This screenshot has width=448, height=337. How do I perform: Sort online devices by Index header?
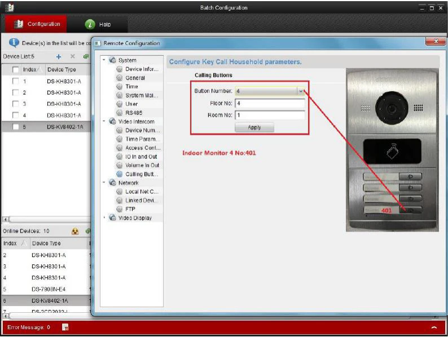15,243
